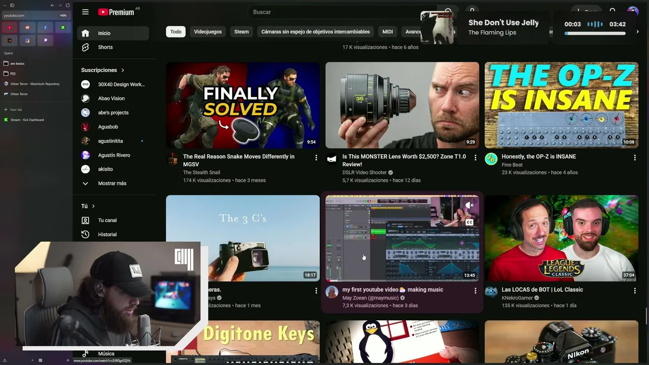Go to Inicio in the sidebar
Viewport: 649px width, 365px height.
(x=113, y=33)
